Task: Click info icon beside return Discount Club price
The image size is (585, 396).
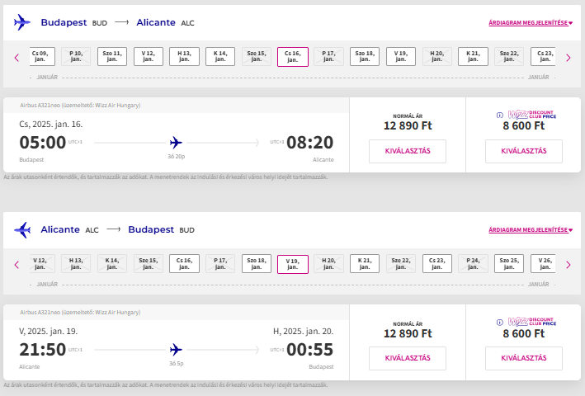Action: [498, 322]
